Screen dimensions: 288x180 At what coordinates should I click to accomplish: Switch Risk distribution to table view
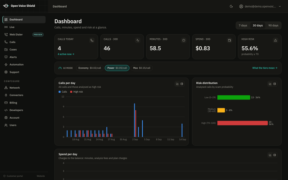tap(274, 84)
